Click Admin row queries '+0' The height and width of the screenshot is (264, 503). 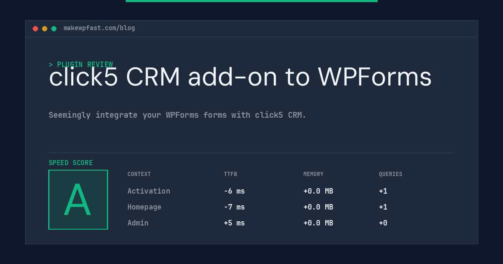click(x=383, y=223)
